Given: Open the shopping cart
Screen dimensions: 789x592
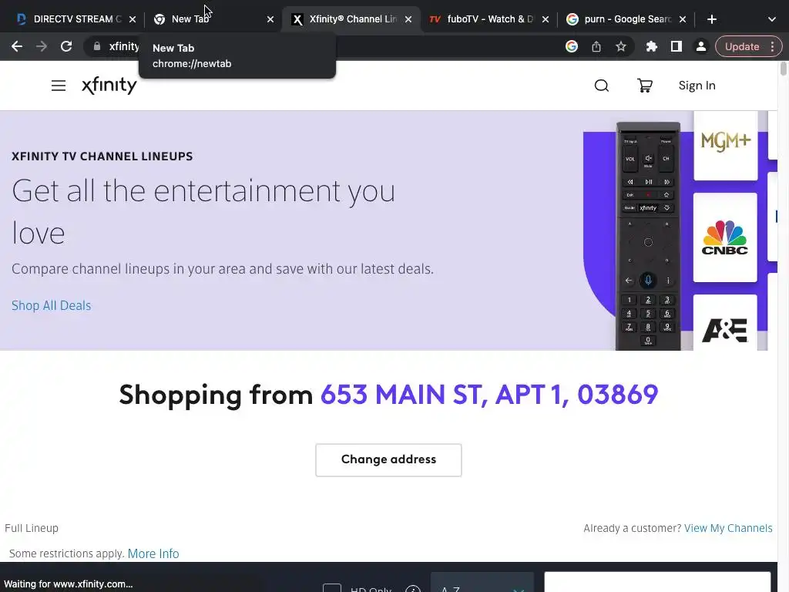Looking at the screenshot, I should coord(645,86).
